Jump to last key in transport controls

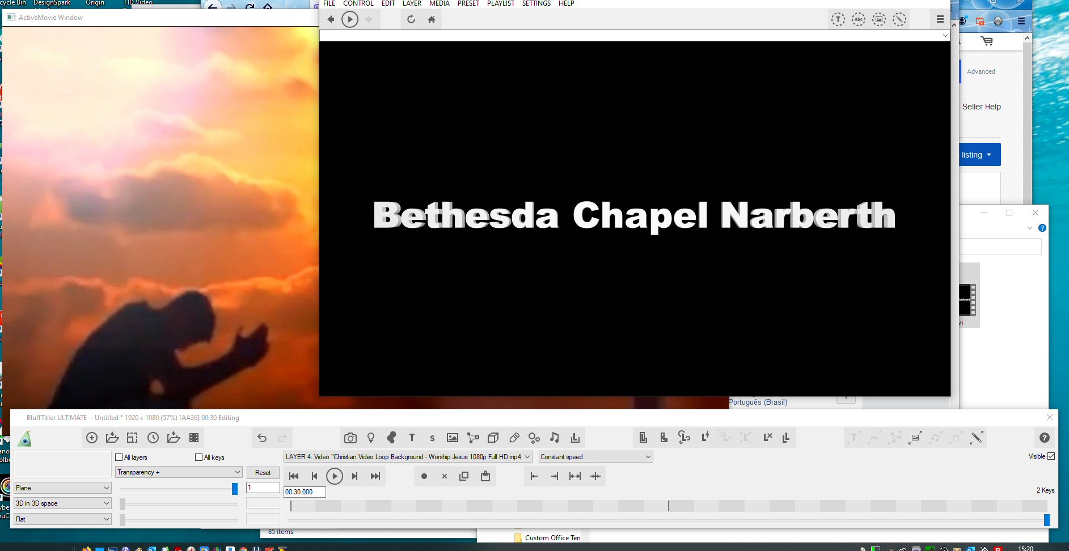pos(375,476)
